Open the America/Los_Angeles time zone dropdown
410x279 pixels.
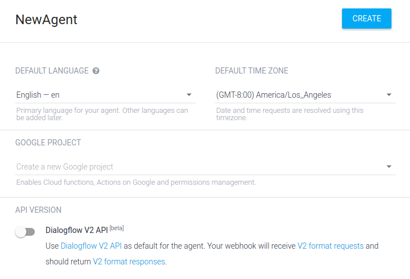305,95
